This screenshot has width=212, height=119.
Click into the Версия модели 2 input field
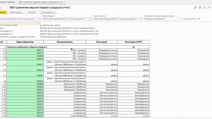(x=114, y=19)
